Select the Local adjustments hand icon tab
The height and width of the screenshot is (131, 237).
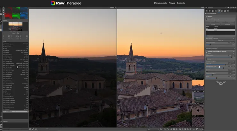click(219, 11)
